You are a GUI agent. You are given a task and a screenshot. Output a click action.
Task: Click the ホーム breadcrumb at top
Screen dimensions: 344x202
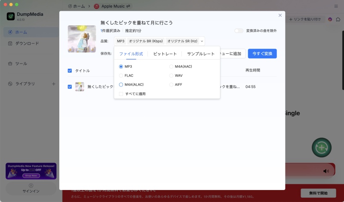pos(77,6)
